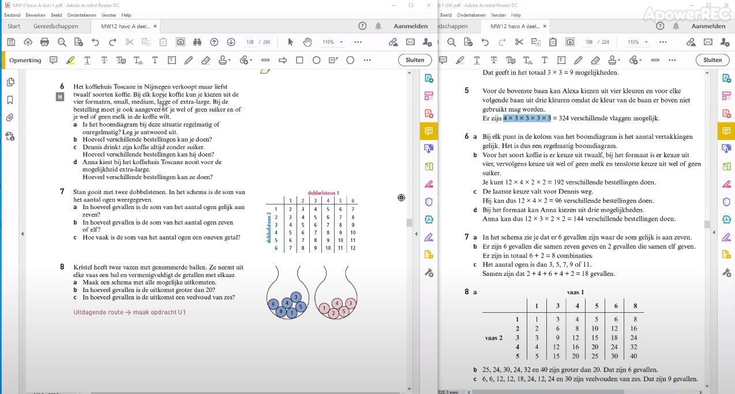This screenshot has width=735, height=394.
Task: Share link icon in left window toolbar
Action: [x=393, y=42]
